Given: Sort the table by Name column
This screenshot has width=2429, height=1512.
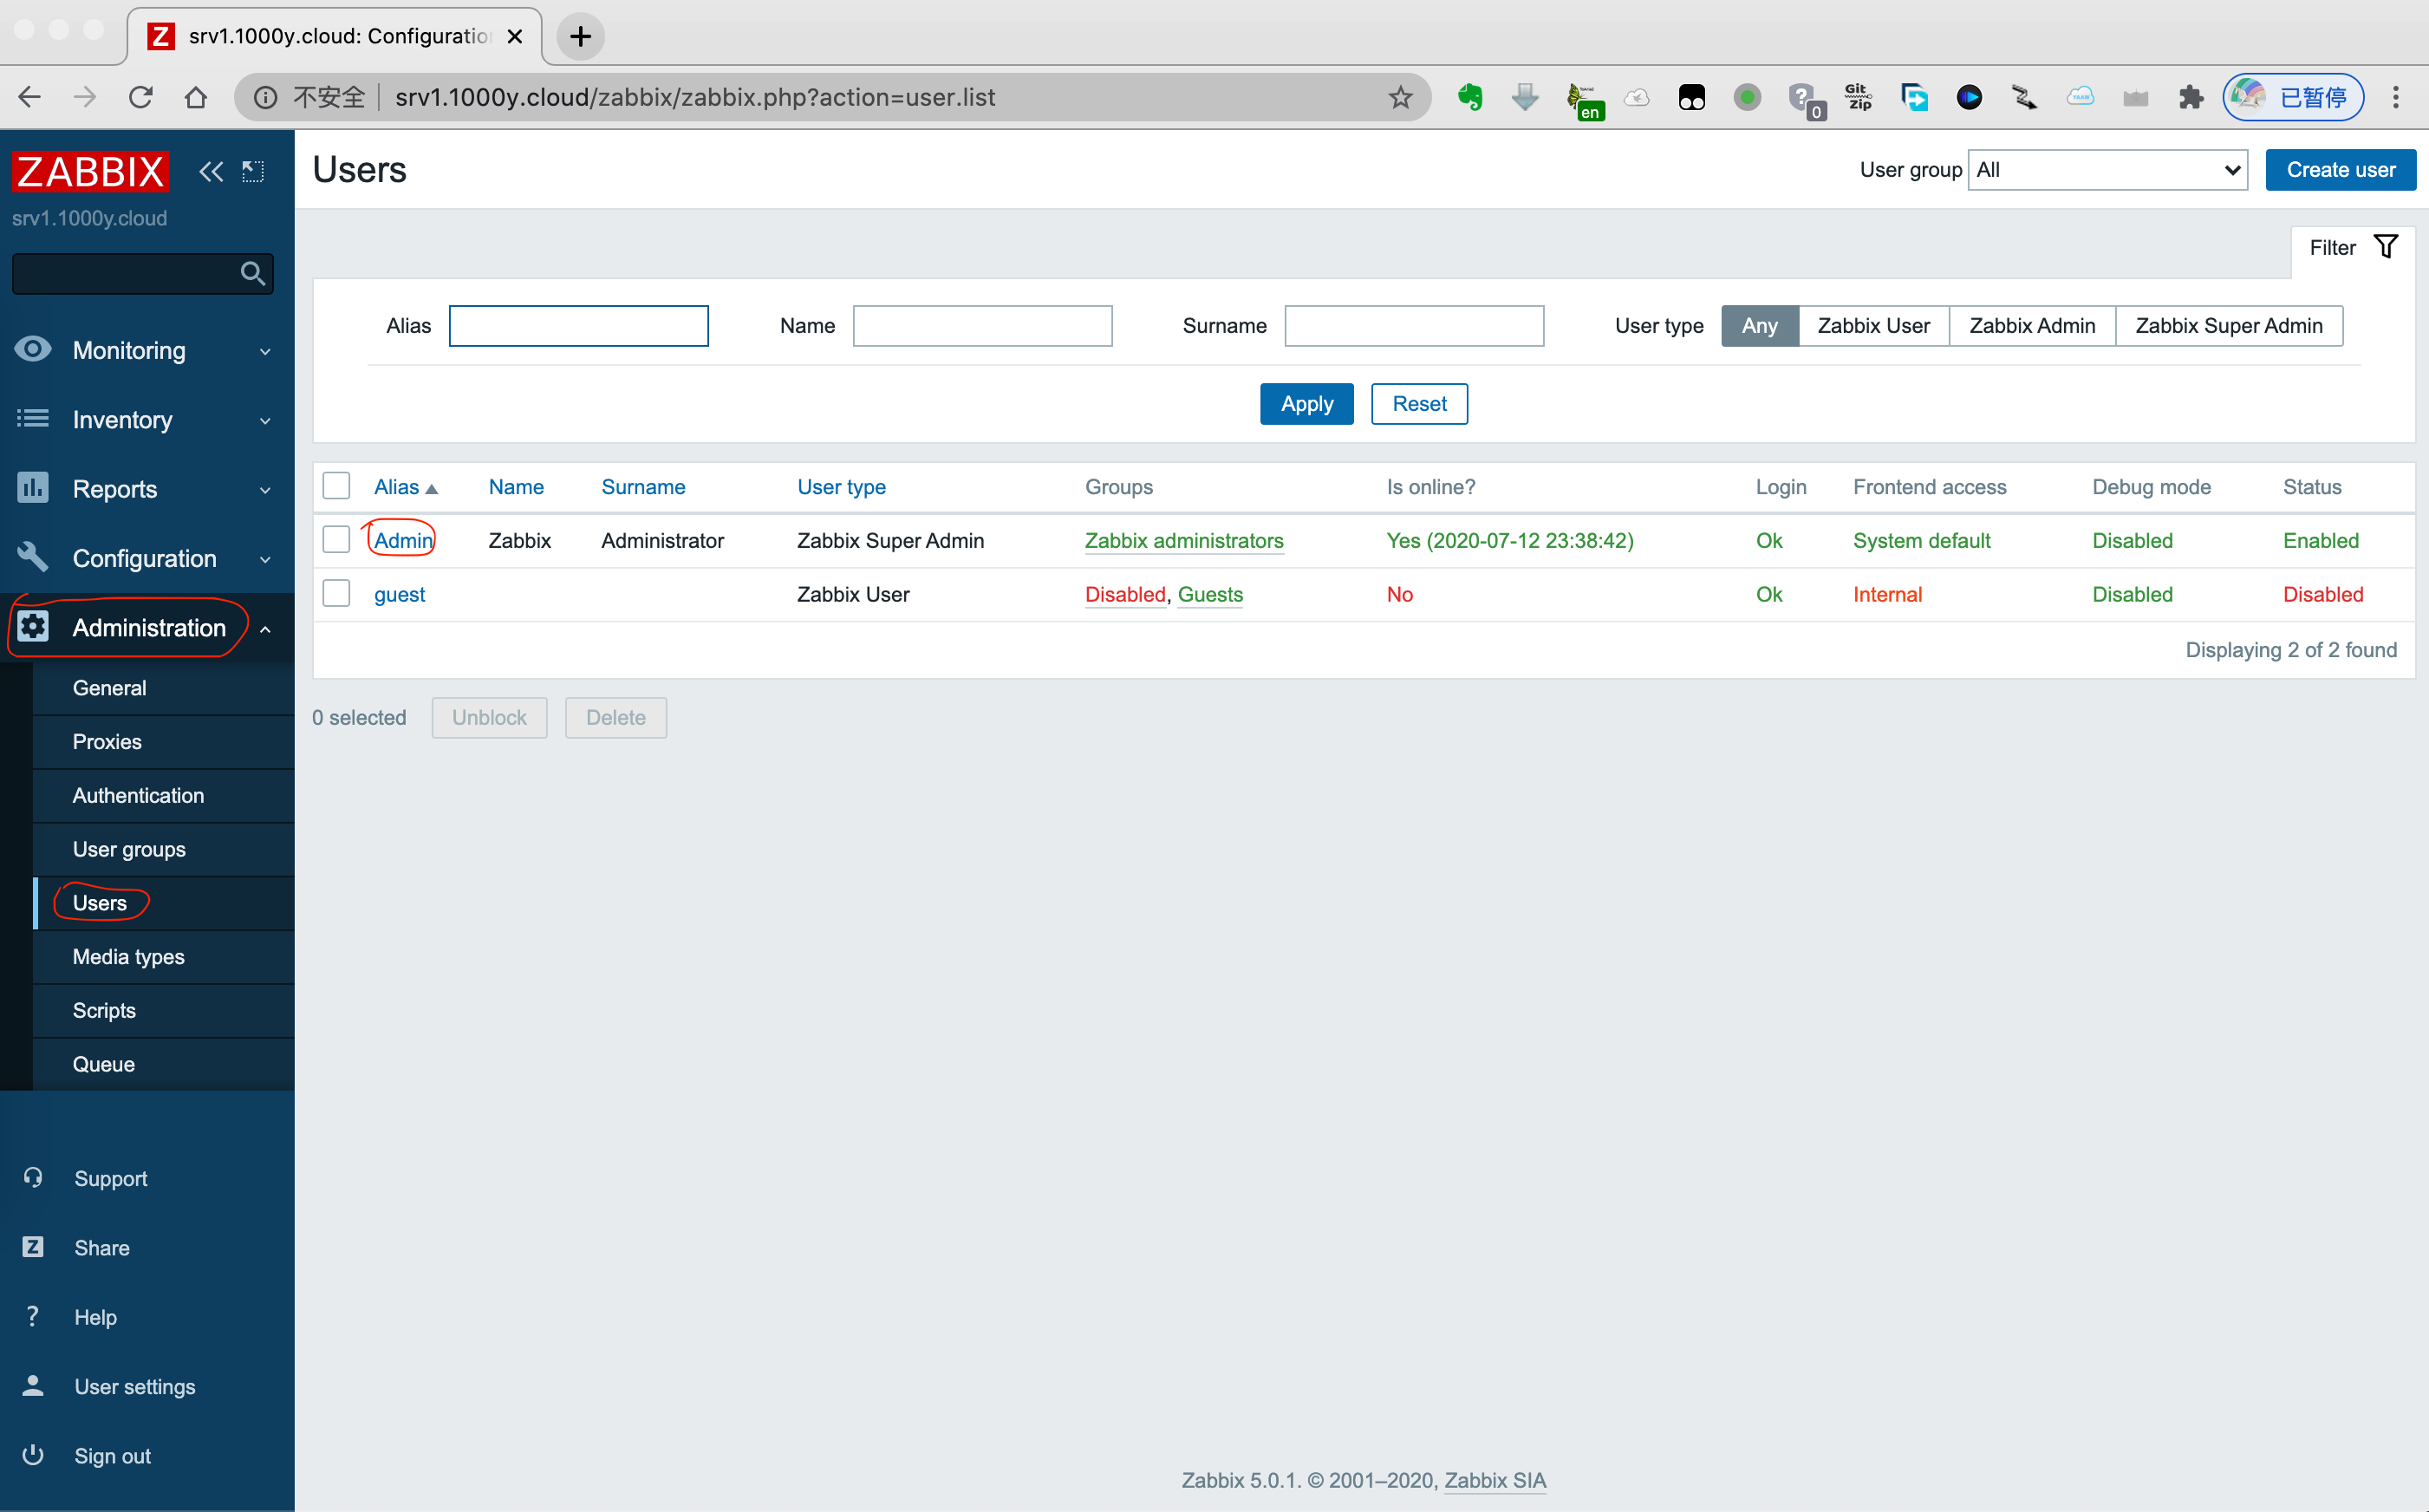Looking at the screenshot, I should click(516, 487).
